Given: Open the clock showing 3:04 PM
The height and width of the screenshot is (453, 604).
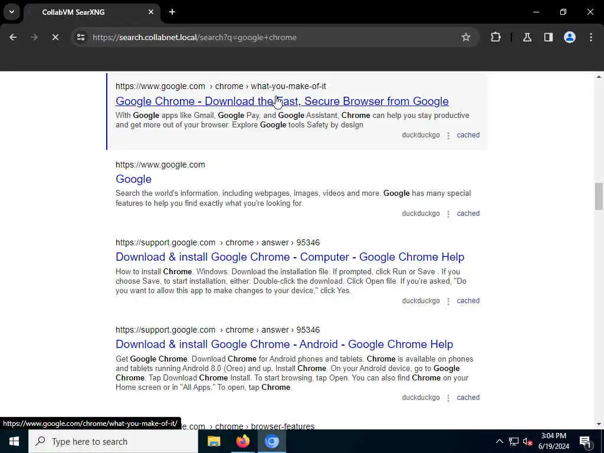Looking at the screenshot, I should coord(553,441).
